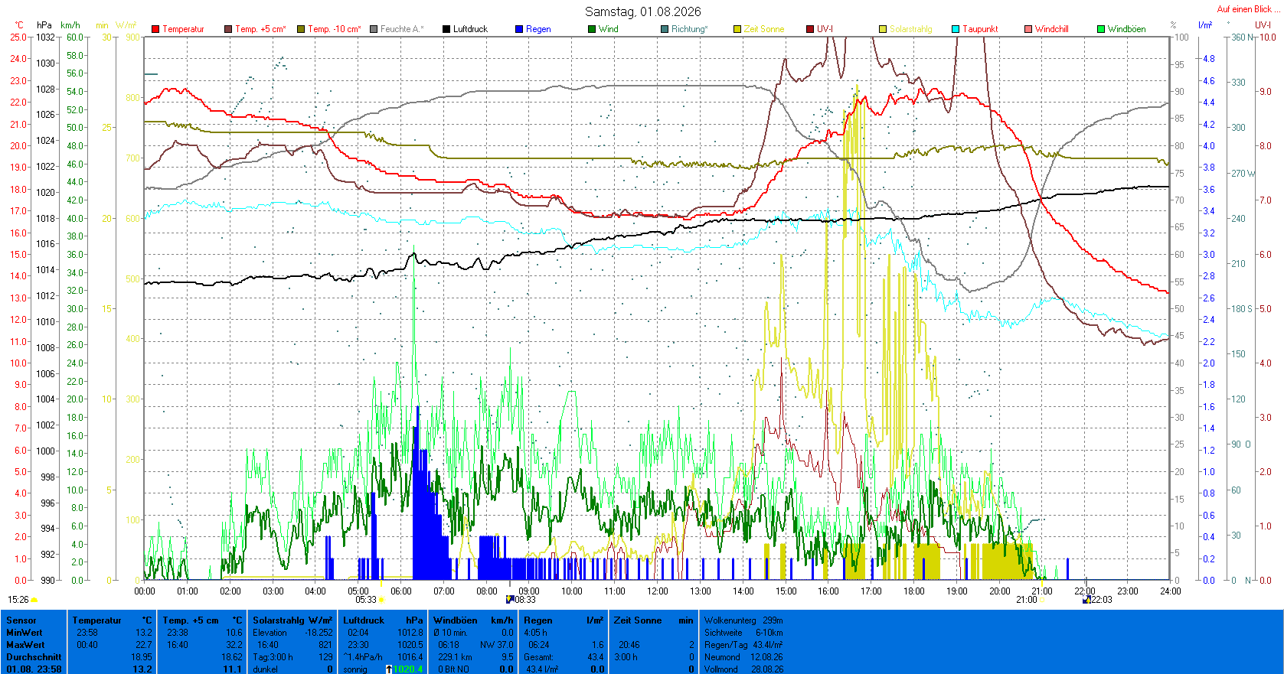The image size is (1284, 674).
Task: Click the sun icon beside 15:26
Action: (34, 601)
